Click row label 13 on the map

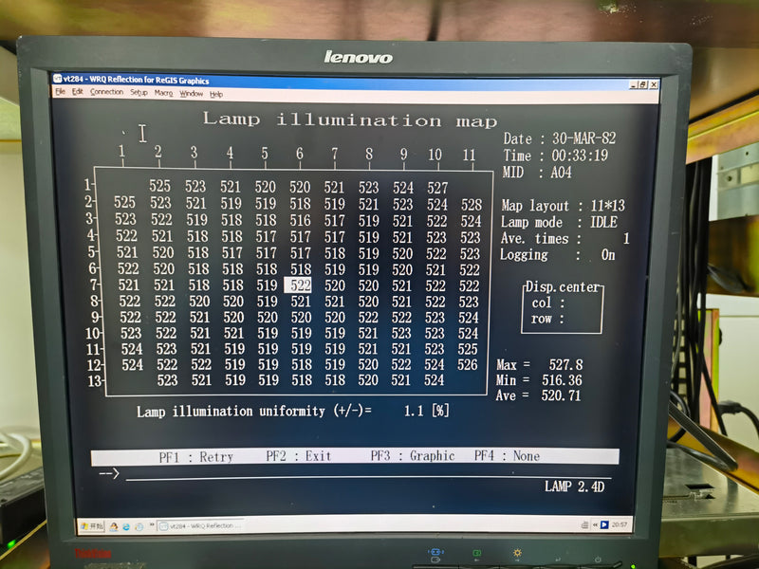point(94,381)
